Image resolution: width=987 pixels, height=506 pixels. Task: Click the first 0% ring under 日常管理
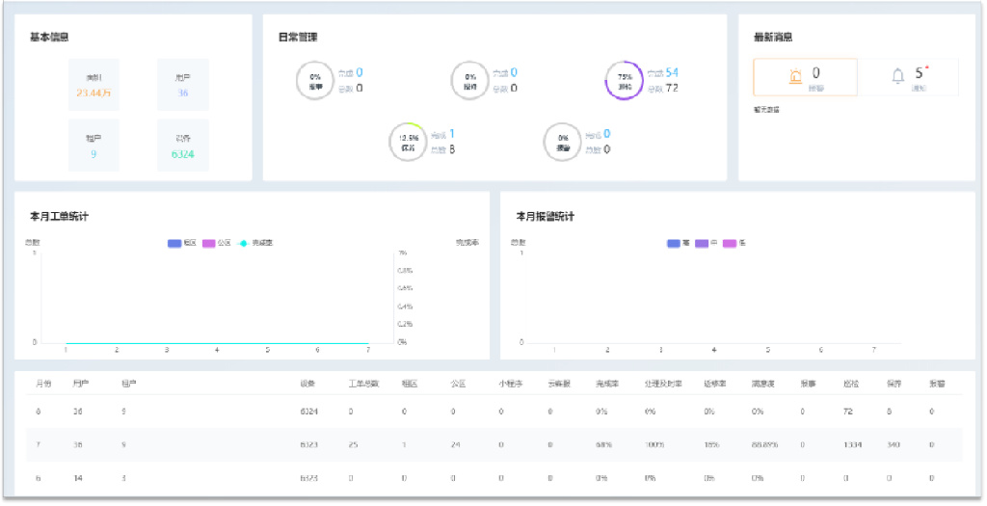[x=315, y=81]
